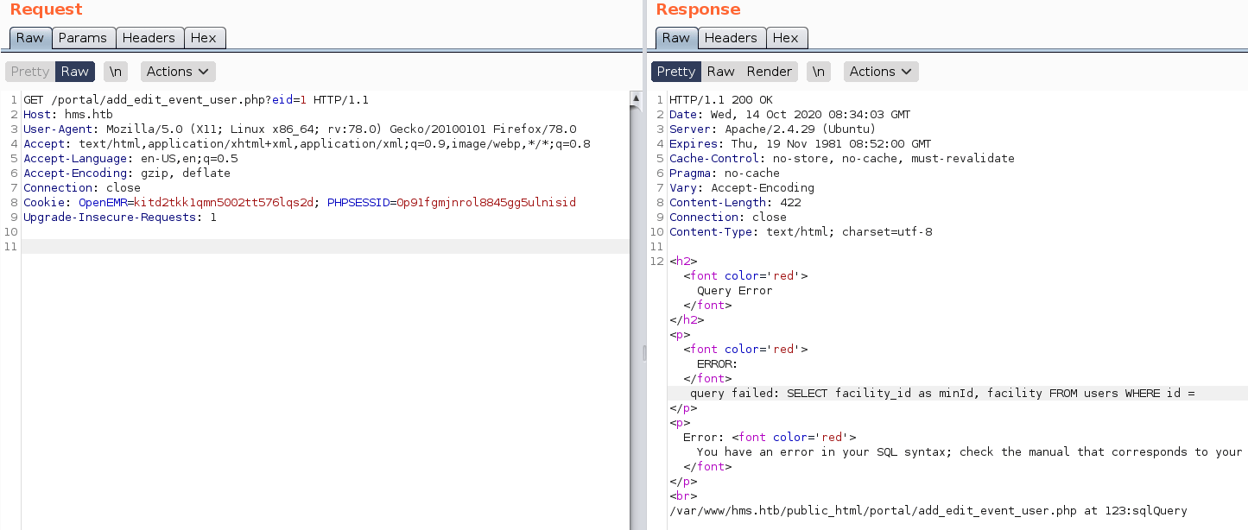Image resolution: width=1248 pixels, height=530 pixels.
Task: Switch to the Request Params tab
Action: pyautogui.click(x=83, y=38)
